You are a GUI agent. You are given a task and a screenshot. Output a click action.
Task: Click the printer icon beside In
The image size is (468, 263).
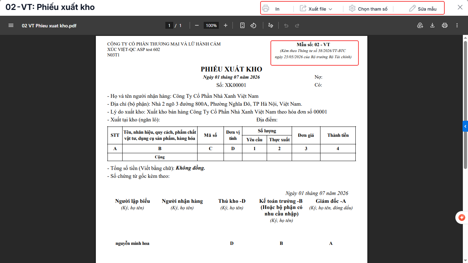pyautogui.click(x=266, y=9)
